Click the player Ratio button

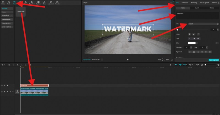pyautogui.click(x=167, y=60)
